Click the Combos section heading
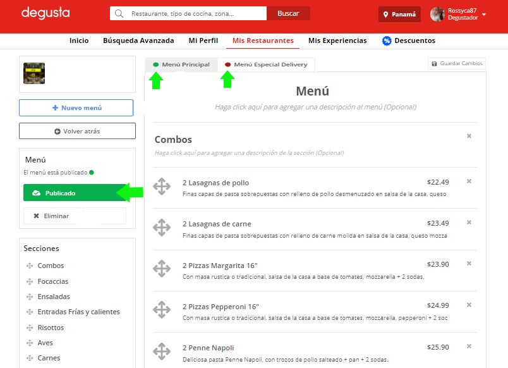The width and height of the screenshot is (508, 368). pos(173,139)
